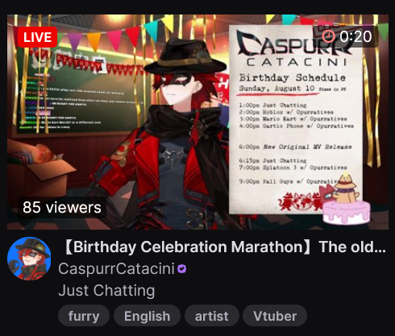Click the 0:20 stream uptime indicator
Image resolution: width=395 pixels, height=336 pixels.
345,36
